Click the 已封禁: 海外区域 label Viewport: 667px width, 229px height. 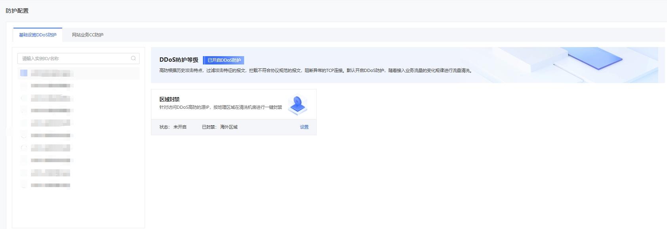pos(220,127)
